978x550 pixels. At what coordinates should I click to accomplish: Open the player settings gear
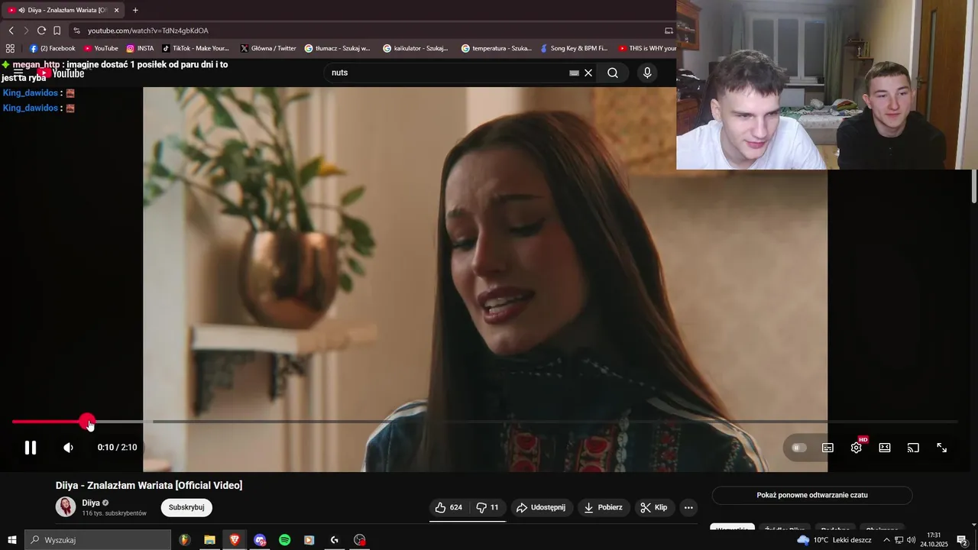[857, 448]
